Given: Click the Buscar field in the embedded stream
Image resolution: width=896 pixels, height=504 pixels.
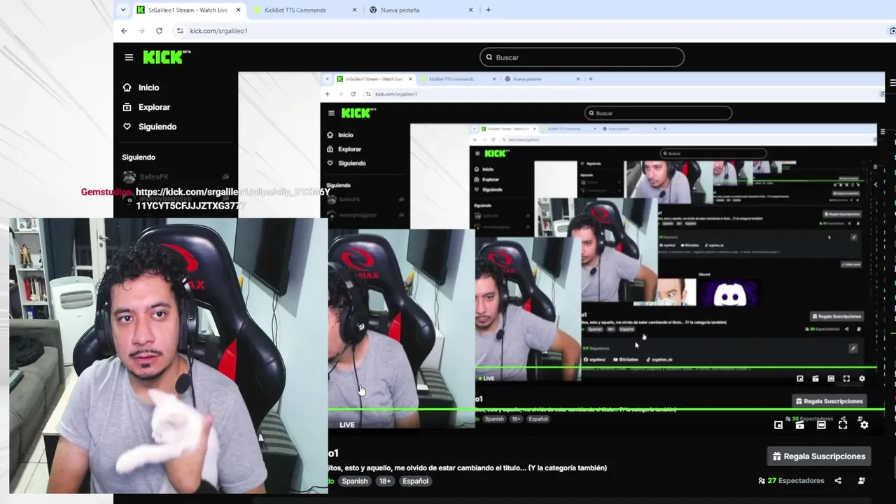Looking at the screenshot, I should 658,113.
